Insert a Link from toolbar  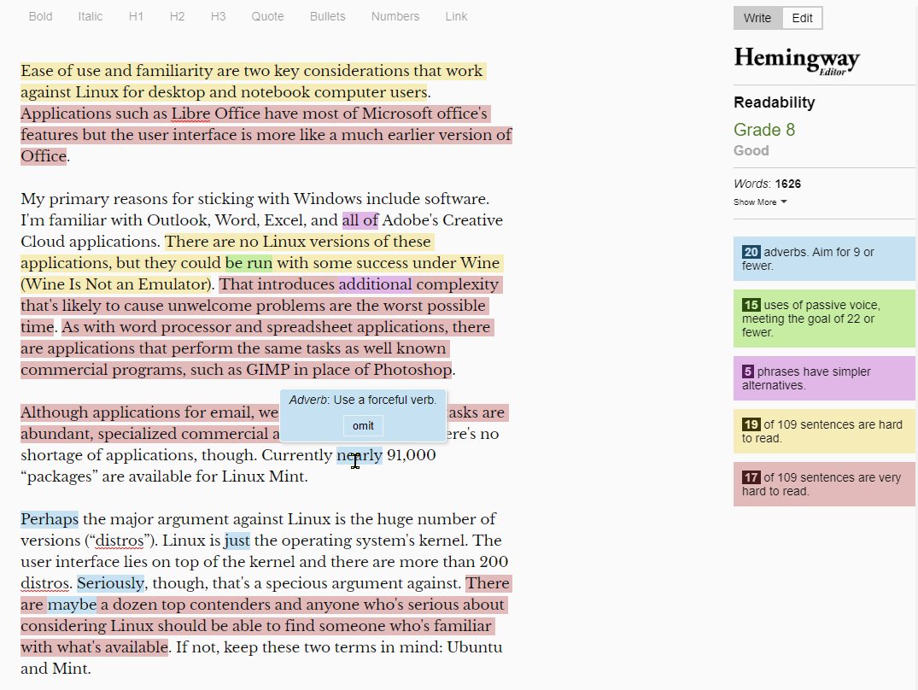[x=456, y=16]
